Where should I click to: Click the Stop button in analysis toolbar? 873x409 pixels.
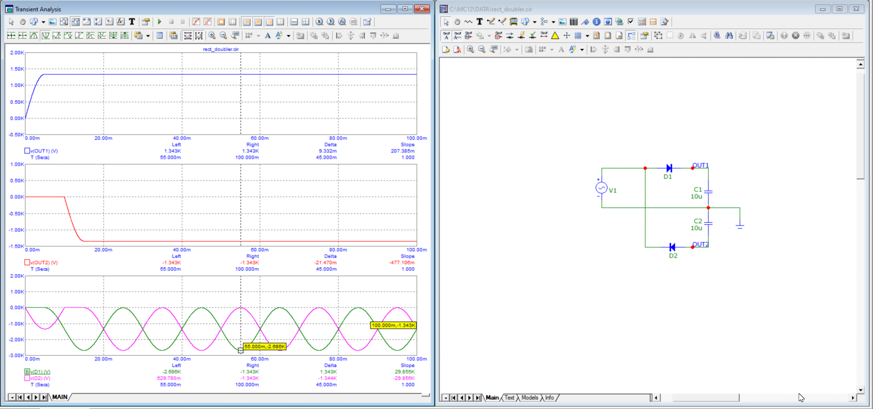pos(171,21)
